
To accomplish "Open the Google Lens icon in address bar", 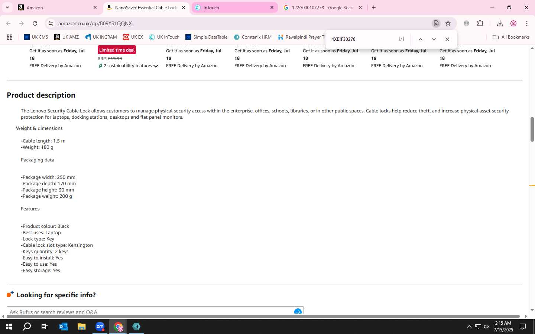I will [436, 23].
